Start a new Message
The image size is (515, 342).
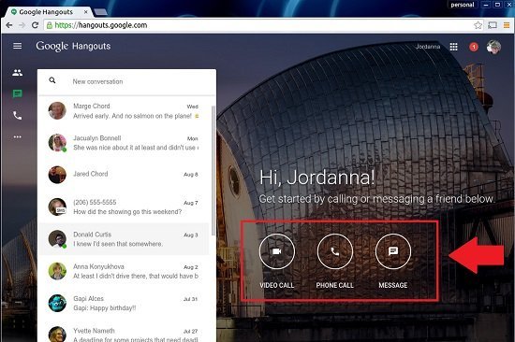[x=393, y=251]
